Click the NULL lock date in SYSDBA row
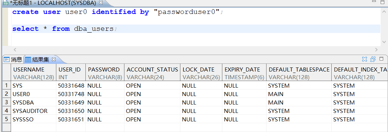388x132 pixels. click(201, 102)
